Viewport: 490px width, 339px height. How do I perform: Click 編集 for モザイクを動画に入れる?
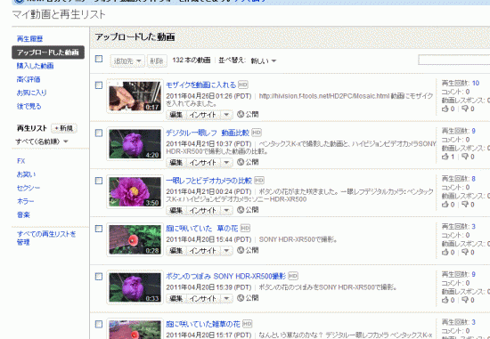coord(176,115)
